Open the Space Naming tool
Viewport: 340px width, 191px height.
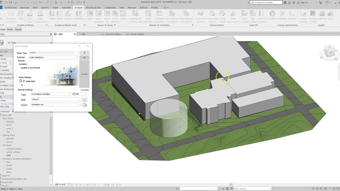(115, 16)
